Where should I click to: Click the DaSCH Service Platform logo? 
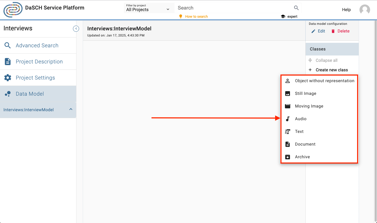[x=13, y=10]
